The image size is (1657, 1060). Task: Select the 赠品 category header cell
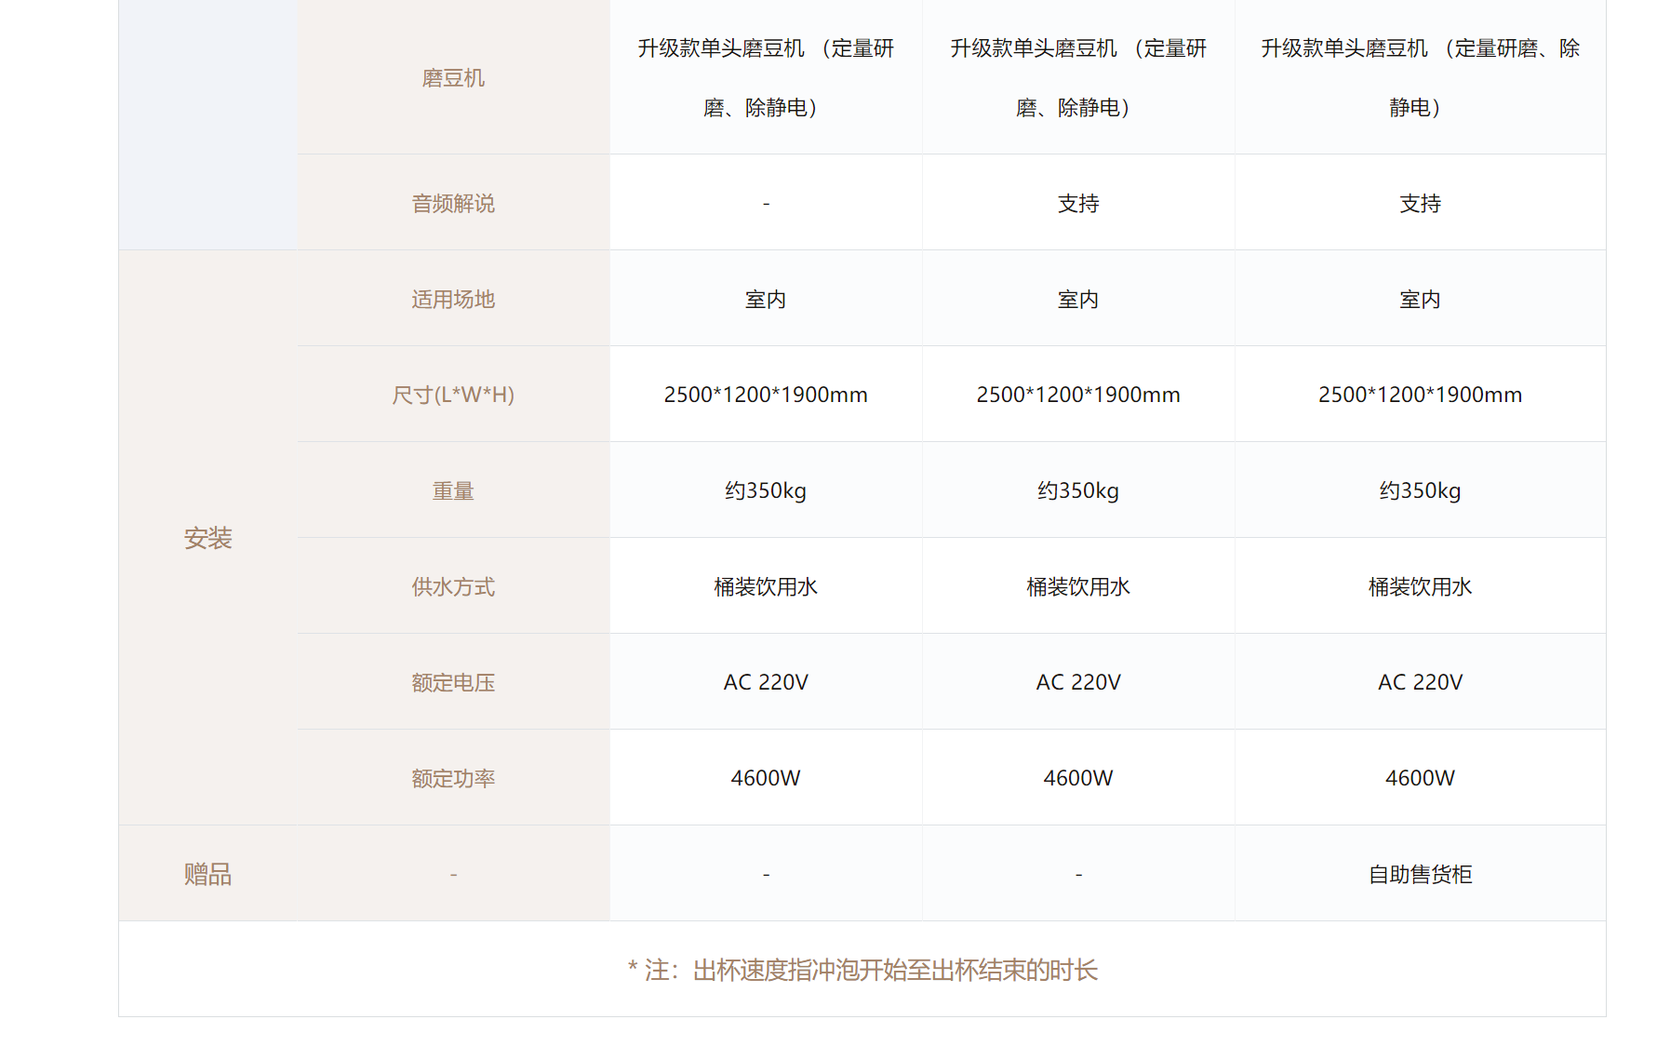coord(207,875)
